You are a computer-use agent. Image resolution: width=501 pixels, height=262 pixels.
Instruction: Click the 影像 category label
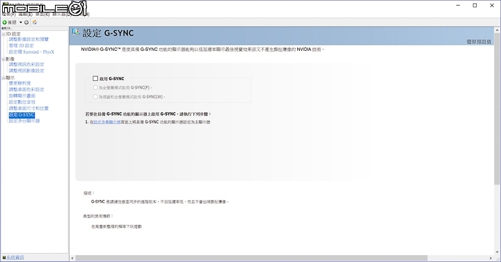[x=10, y=59]
